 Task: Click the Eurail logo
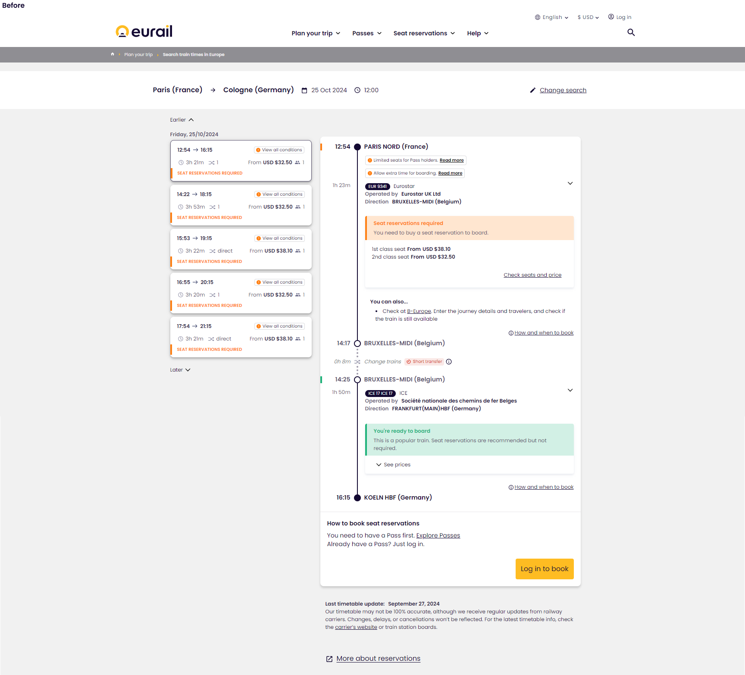[143, 31]
